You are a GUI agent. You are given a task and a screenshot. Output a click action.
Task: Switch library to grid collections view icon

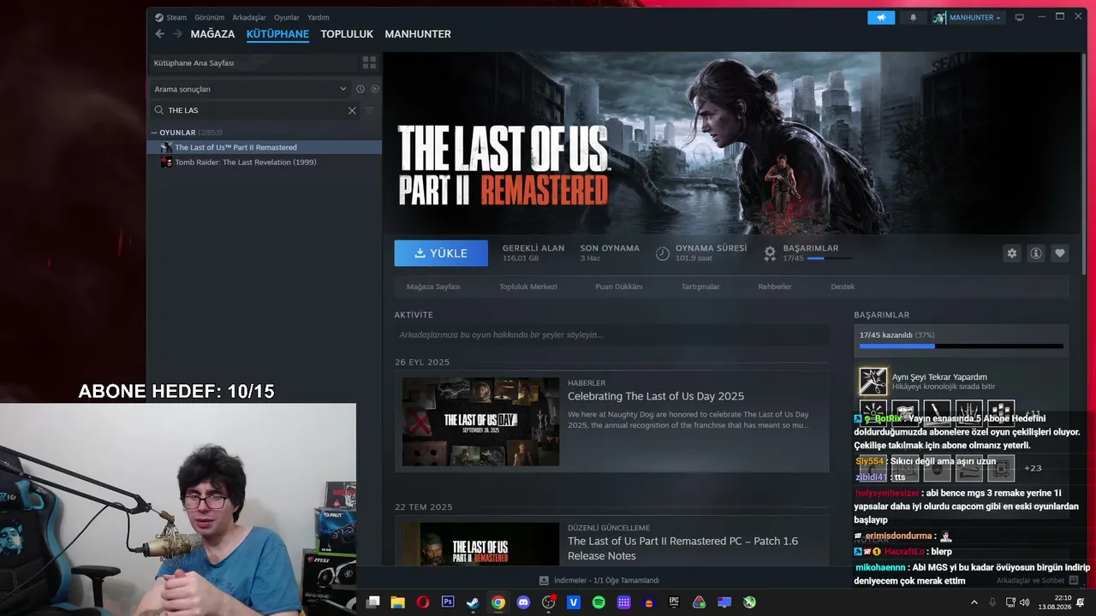point(369,62)
